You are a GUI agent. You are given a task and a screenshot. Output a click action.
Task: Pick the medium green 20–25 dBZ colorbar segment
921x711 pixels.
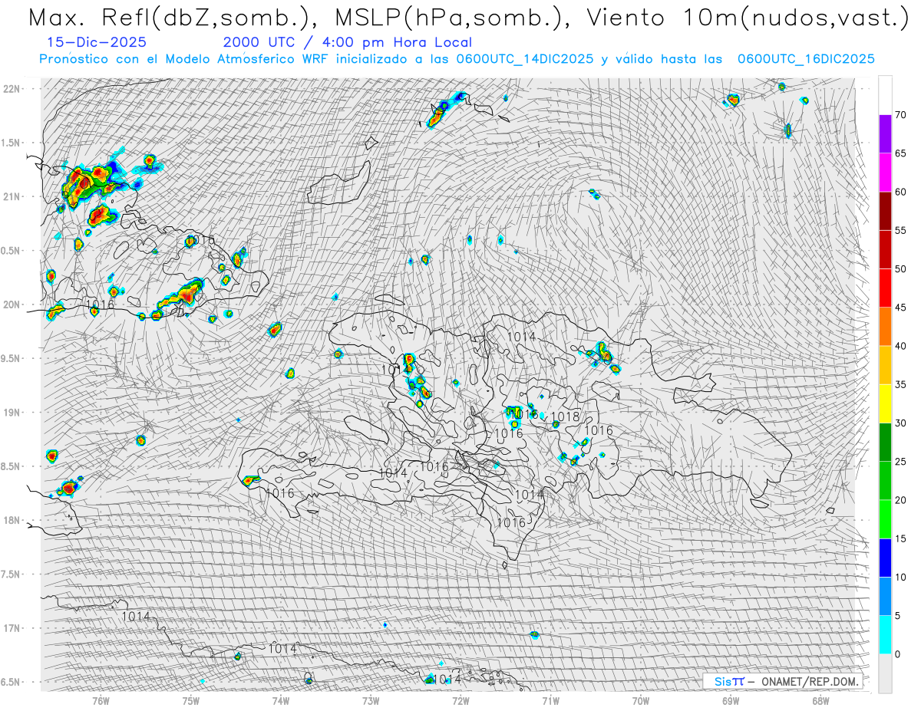[x=885, y=481]
